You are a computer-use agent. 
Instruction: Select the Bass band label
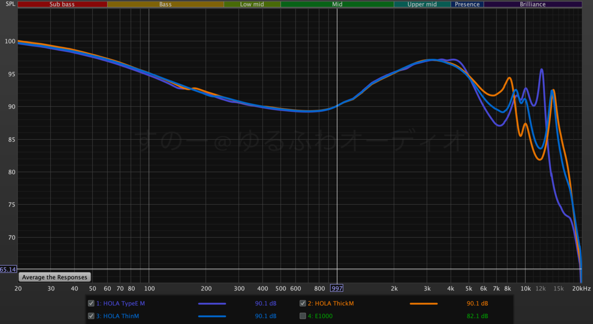(166, 4)
